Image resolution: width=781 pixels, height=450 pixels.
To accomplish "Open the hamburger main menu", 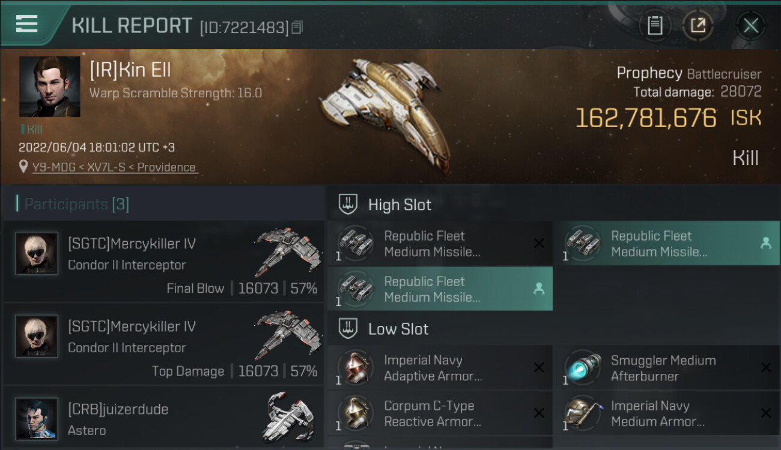I will (27, 24).
